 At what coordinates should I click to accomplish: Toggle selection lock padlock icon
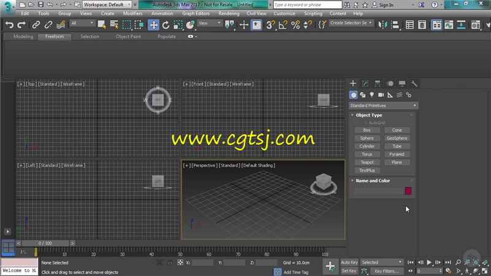170,263
